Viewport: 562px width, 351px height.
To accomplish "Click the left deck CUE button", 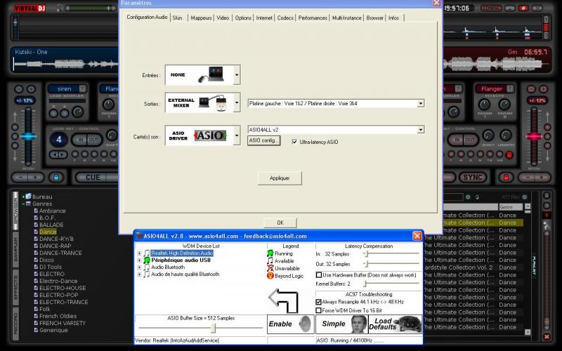I will (x=93, y=178).
